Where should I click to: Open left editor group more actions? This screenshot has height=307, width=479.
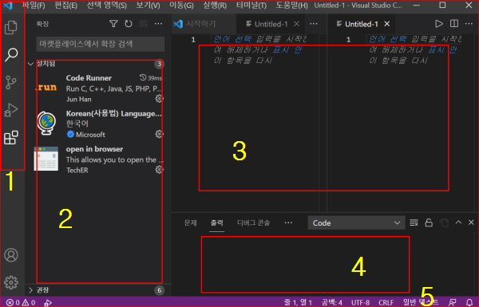(x=314, y=24)
